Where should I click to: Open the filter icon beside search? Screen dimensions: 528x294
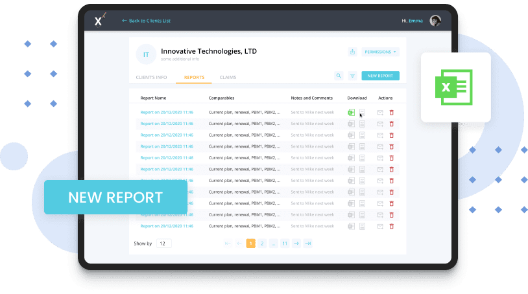click(353, 76)
